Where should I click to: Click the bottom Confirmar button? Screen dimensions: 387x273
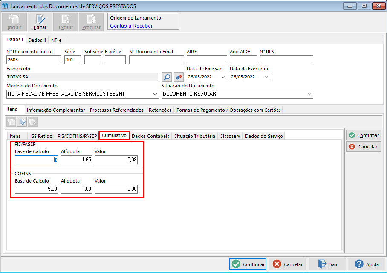[x=248, y=264]
